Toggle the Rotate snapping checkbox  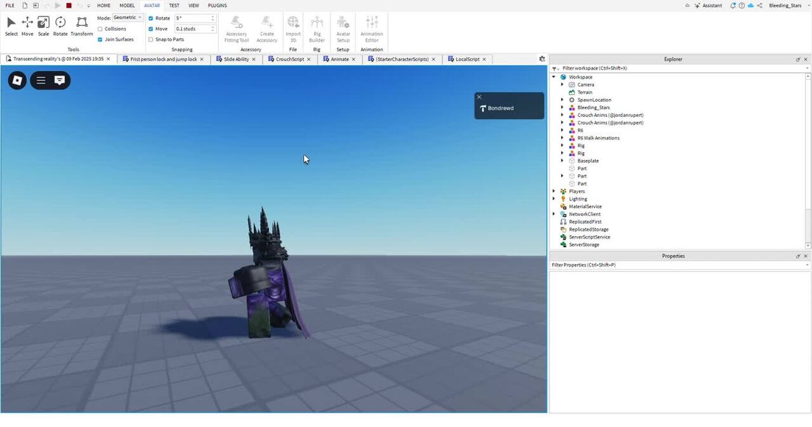click(151, 18)
